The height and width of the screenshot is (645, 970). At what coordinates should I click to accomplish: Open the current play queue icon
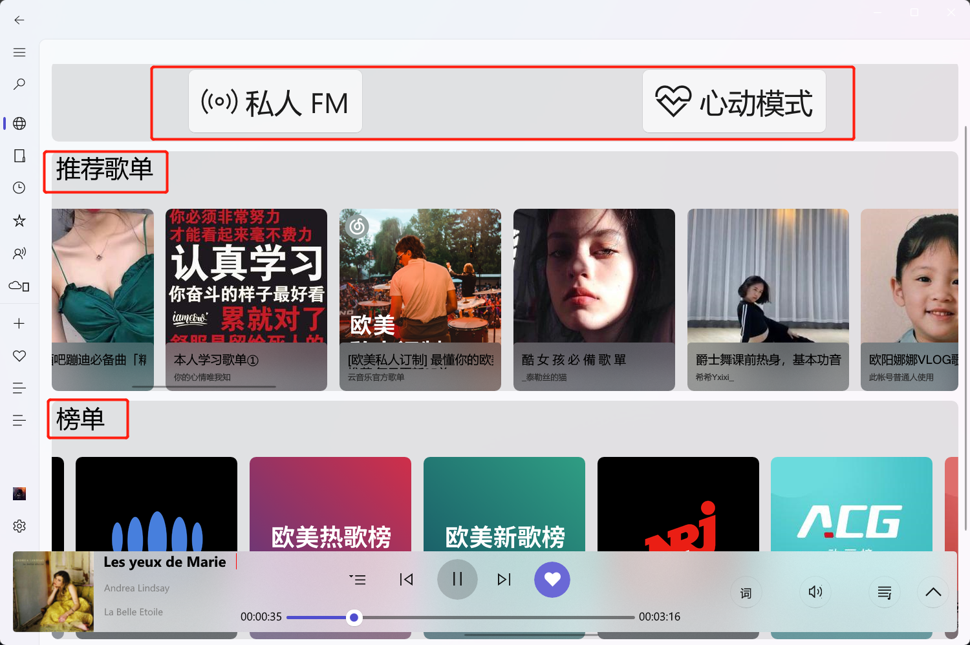pos(884,592)
